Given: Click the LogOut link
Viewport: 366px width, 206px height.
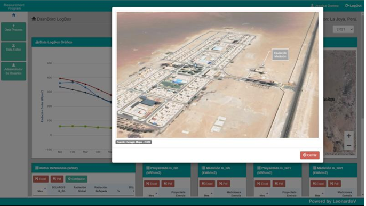Looking at the screenshot, I should [353, 5].
